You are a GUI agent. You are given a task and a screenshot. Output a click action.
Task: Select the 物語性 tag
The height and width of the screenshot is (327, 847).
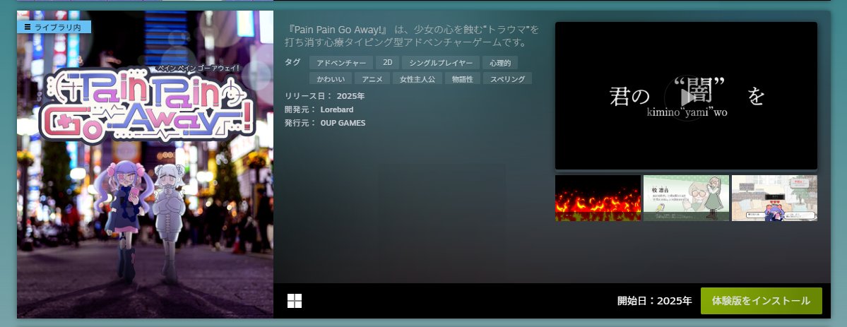[463, 79]
